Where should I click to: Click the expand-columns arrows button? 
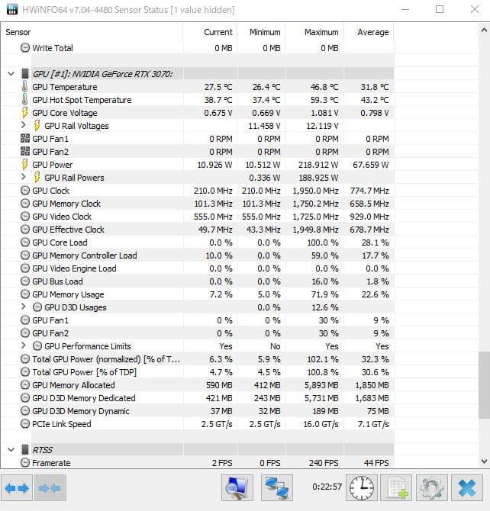point(17,488)
